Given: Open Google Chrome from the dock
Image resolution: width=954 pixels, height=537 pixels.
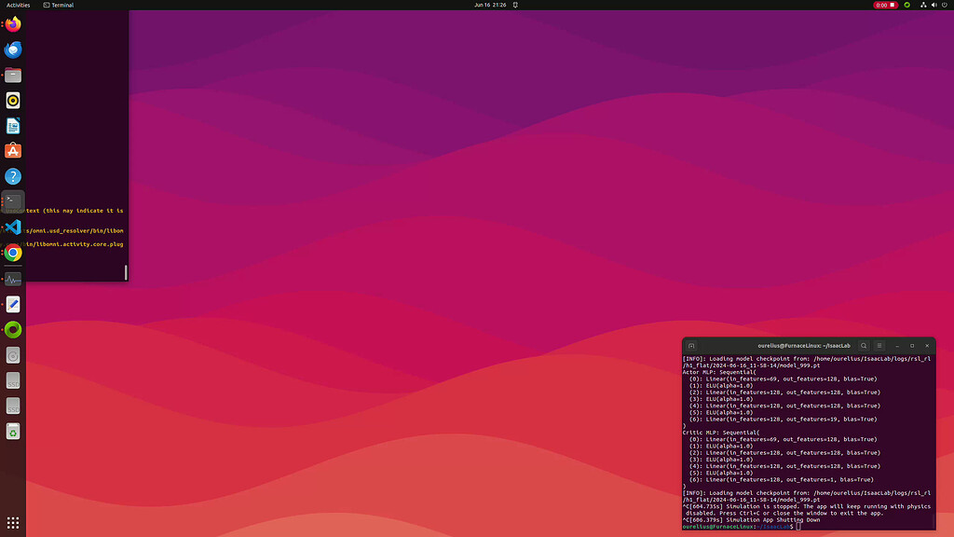Looking at the screenshot, I should point(13,253).
